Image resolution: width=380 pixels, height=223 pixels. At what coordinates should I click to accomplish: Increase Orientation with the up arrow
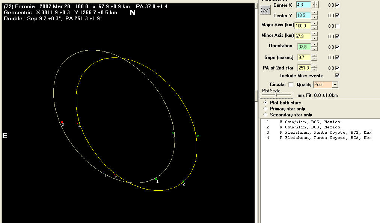314,45
